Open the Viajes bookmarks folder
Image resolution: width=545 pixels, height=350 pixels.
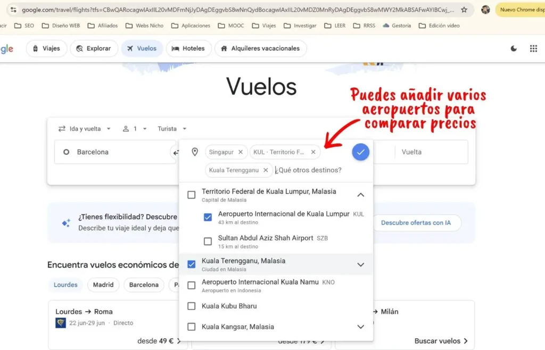264,26
